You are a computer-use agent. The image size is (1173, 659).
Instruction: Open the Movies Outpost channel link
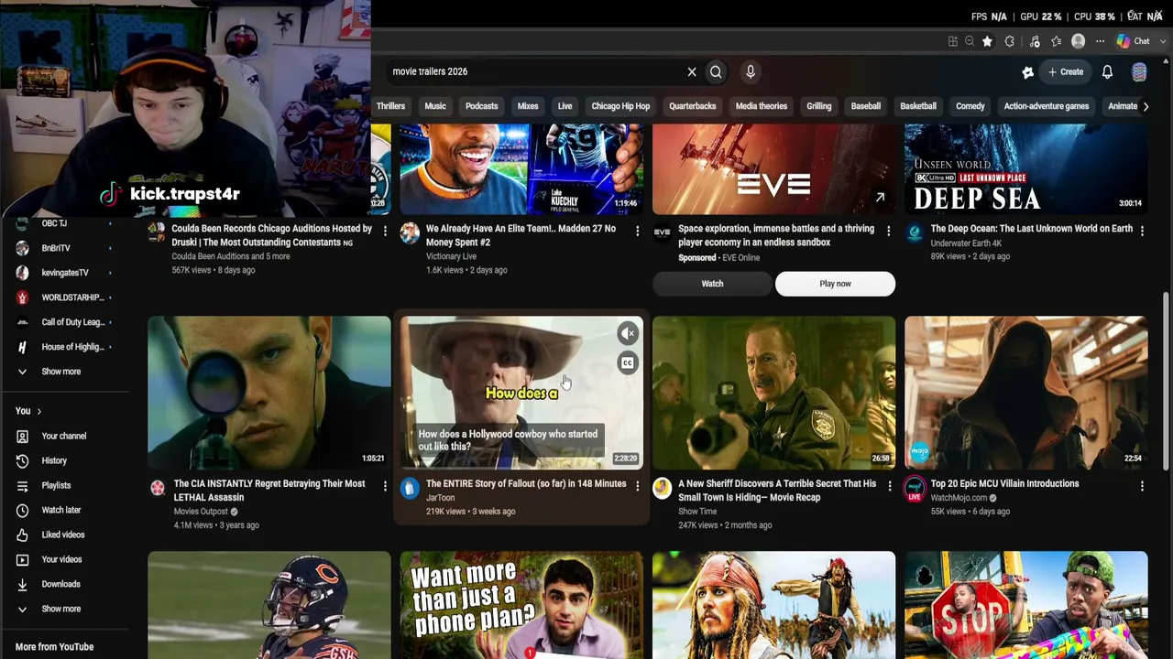(201, 512)
